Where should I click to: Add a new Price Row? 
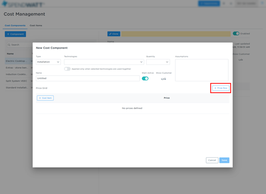[221, 88]
